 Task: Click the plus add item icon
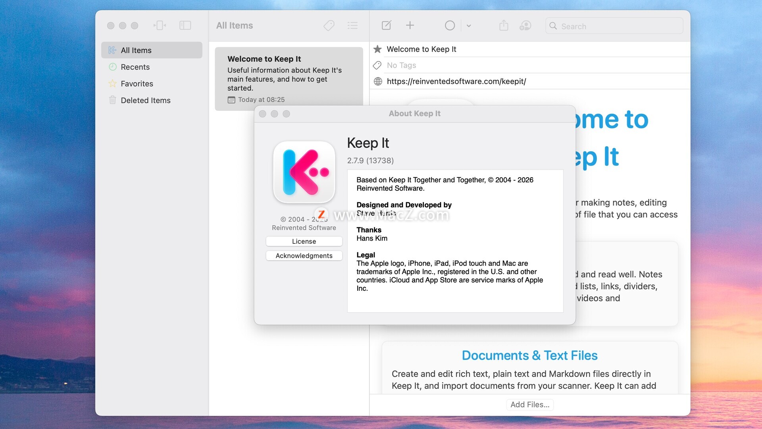tap(410, 26)
